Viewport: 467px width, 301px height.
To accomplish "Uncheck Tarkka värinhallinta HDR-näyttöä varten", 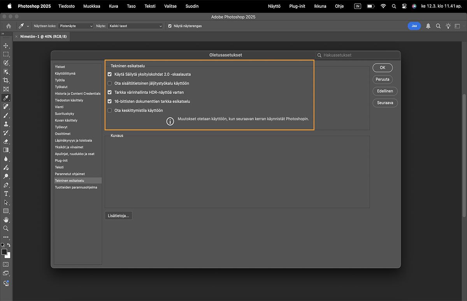I will 110,92.
